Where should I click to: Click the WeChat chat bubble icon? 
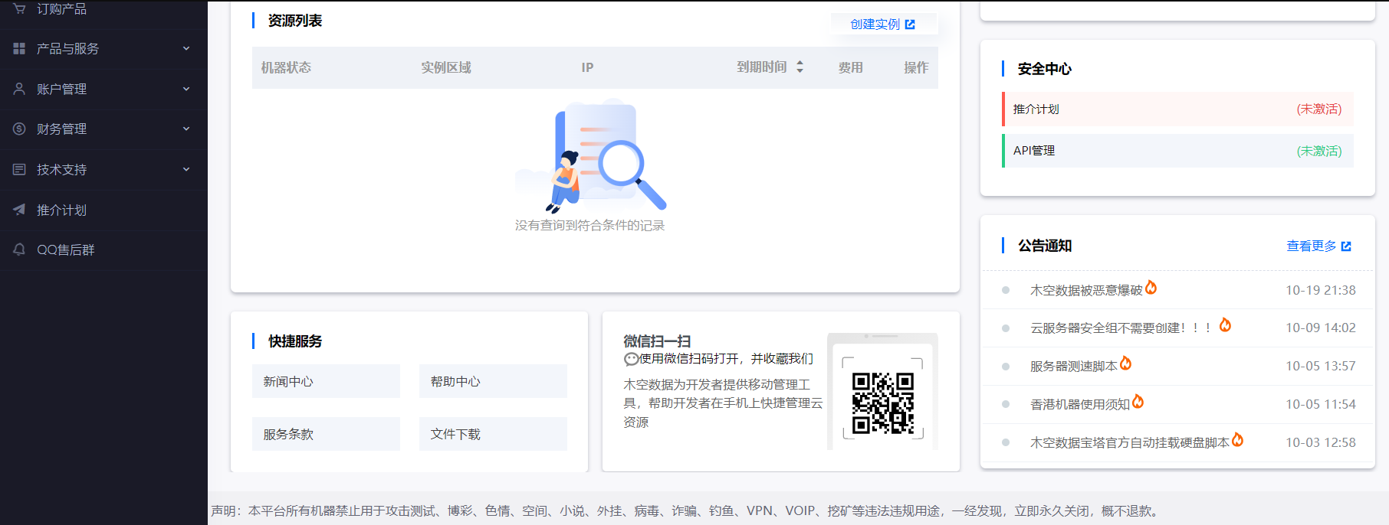[x=631, y=359]
